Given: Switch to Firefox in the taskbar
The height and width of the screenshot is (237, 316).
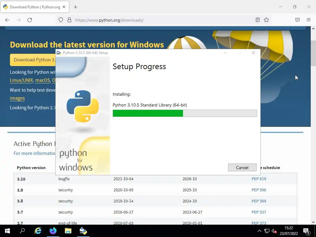Looking at the screenshot, I should [53, 231].
